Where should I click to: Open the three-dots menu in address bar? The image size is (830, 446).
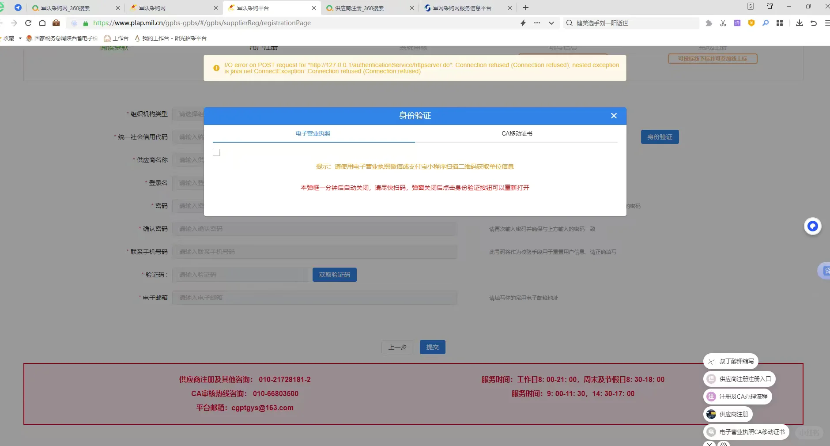coord(537,23)
